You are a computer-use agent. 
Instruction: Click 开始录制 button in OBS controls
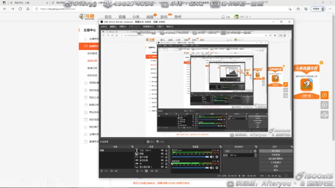(276, 155)
